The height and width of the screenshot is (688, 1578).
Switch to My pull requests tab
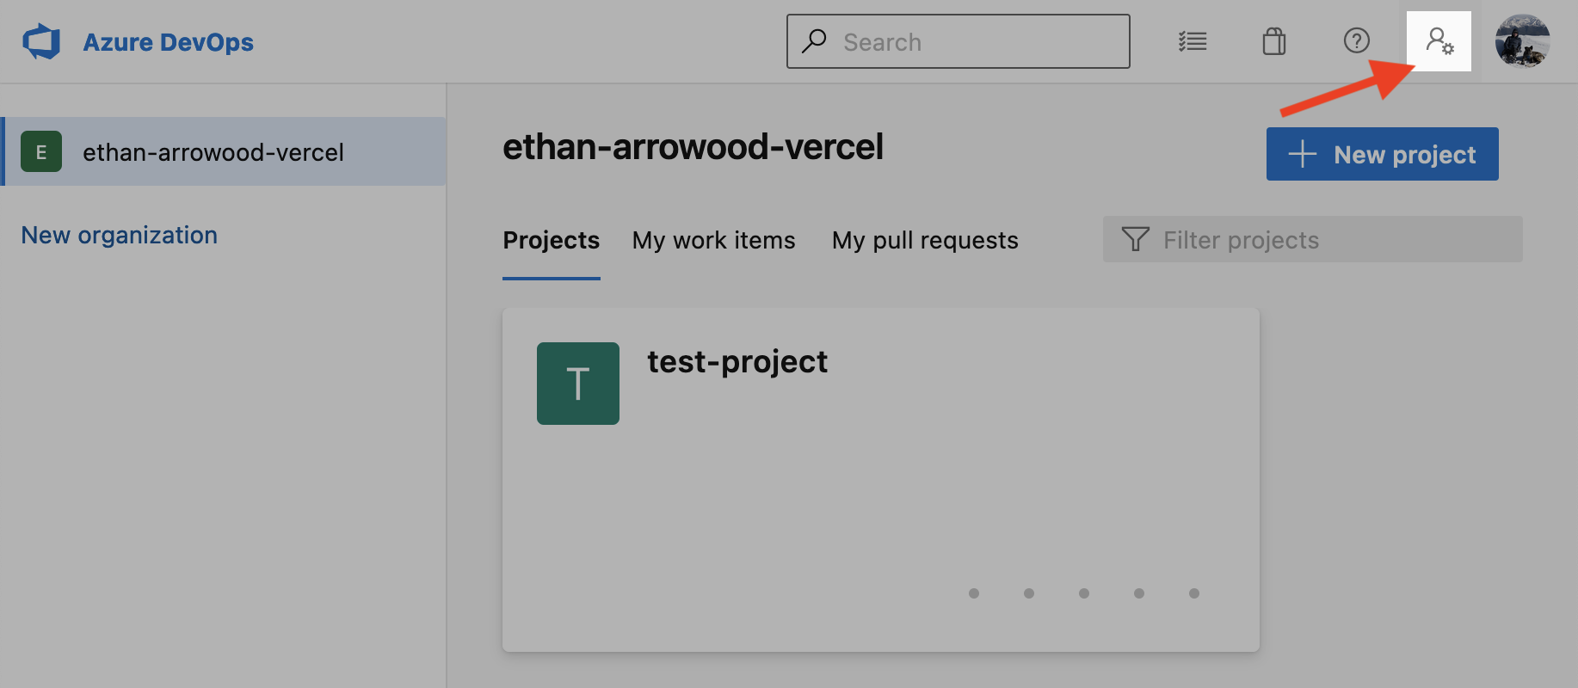(925, 240)
